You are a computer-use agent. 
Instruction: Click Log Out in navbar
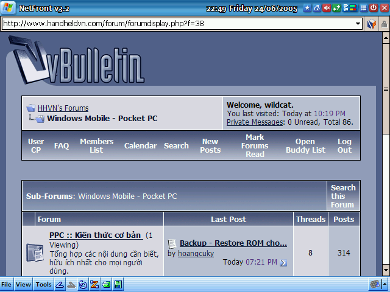(x=344, y=145)
